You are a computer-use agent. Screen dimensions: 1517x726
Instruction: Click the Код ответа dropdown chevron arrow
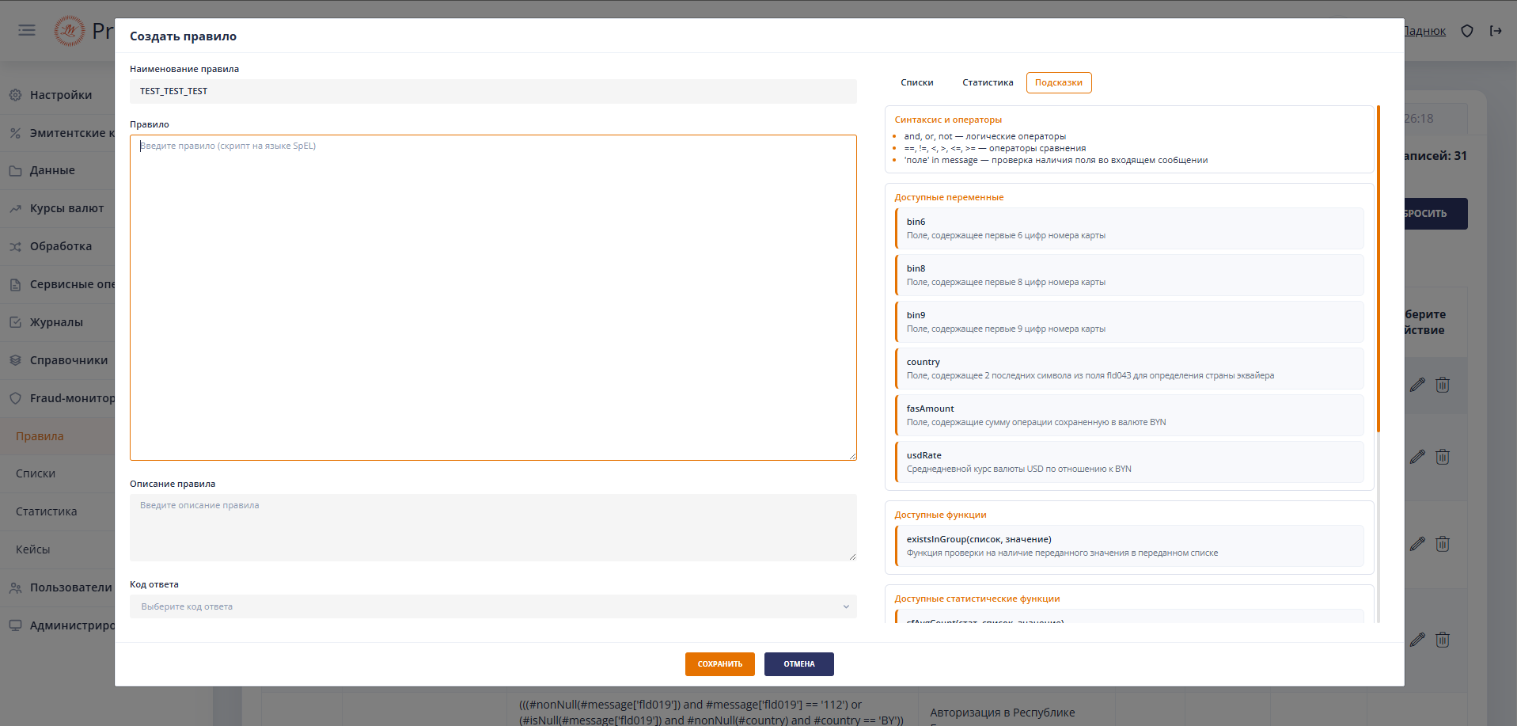(x=845, y=606)
